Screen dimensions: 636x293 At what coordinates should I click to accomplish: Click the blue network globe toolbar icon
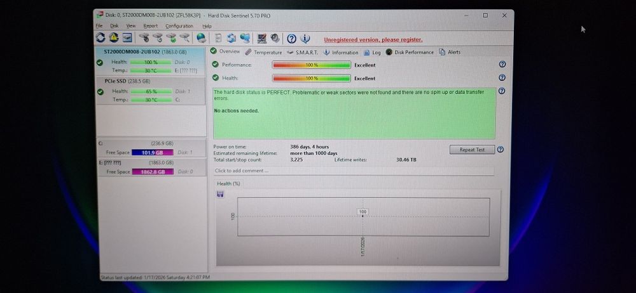245,38
